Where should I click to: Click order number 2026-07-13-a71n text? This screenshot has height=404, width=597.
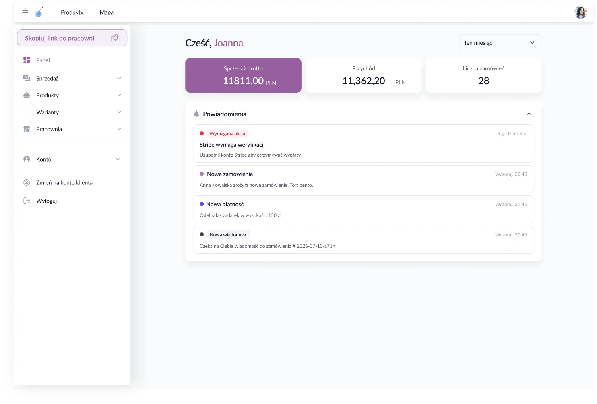tap(316, 246)
